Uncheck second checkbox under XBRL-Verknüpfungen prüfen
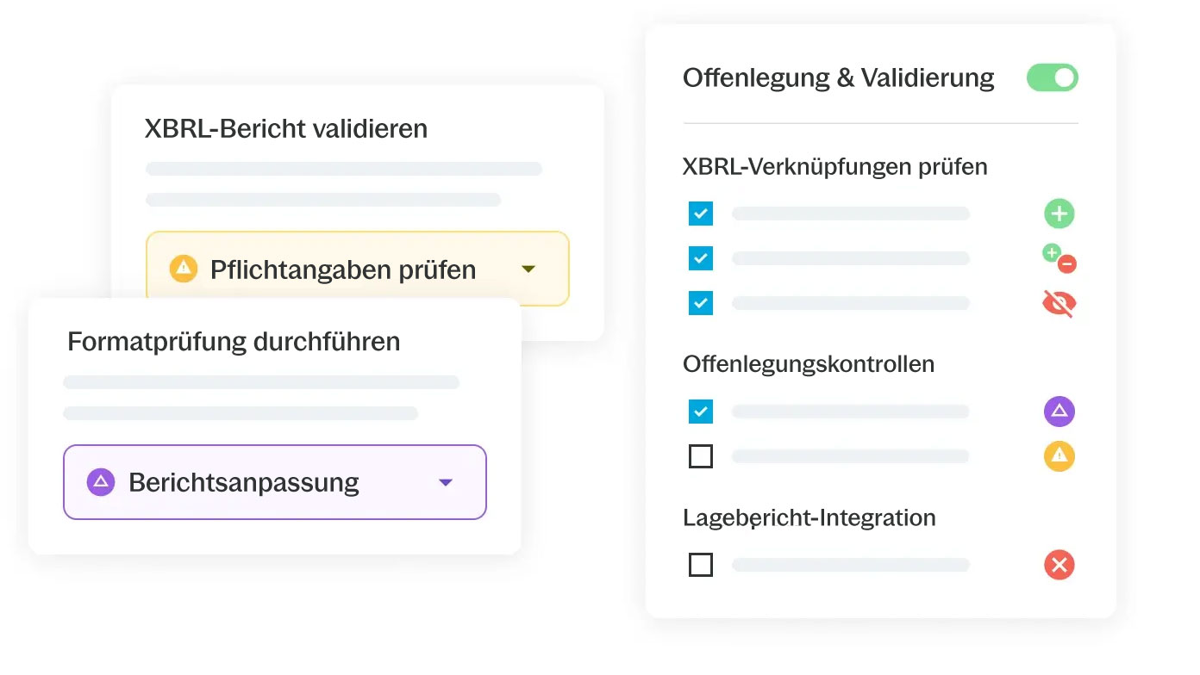Viewport: 1200px width, 675px height. pyautogui.click(x=701, y=258)
